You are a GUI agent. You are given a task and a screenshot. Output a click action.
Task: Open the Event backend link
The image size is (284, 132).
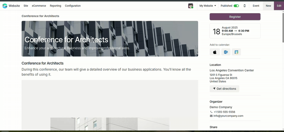256,6
